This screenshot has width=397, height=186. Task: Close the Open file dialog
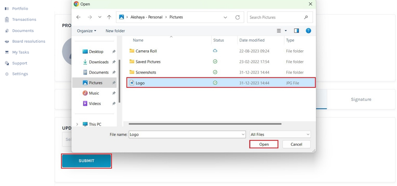[x=310, y=4]
